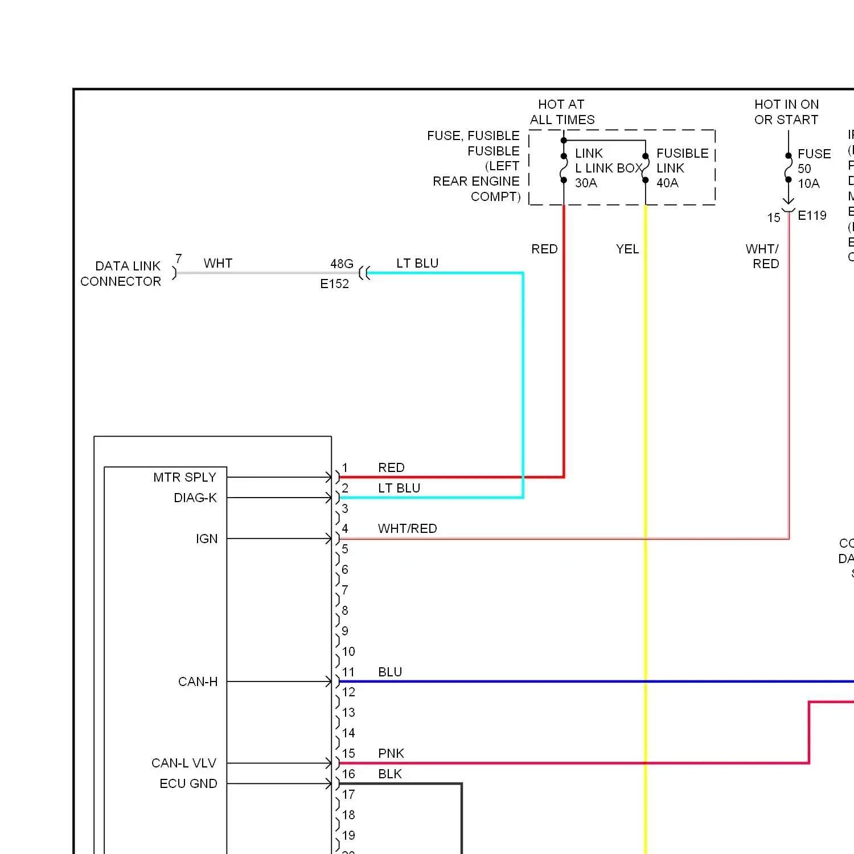Select the HOT AT ALL TIMES header
The width and height of the screenshot is (854, 854).
click(562, 112)
